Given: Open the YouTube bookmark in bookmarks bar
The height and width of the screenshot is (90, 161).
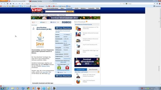Looking at the screenshot, I should coord(3,6).
